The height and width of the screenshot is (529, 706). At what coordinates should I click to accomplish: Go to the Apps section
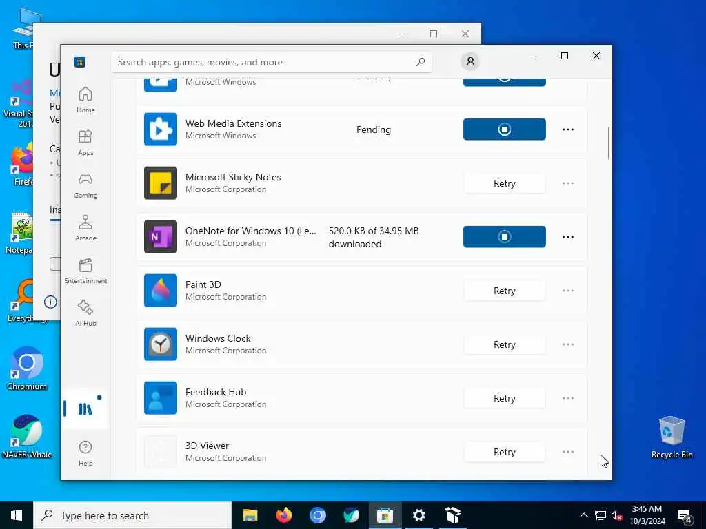click(x=85, y=143)
